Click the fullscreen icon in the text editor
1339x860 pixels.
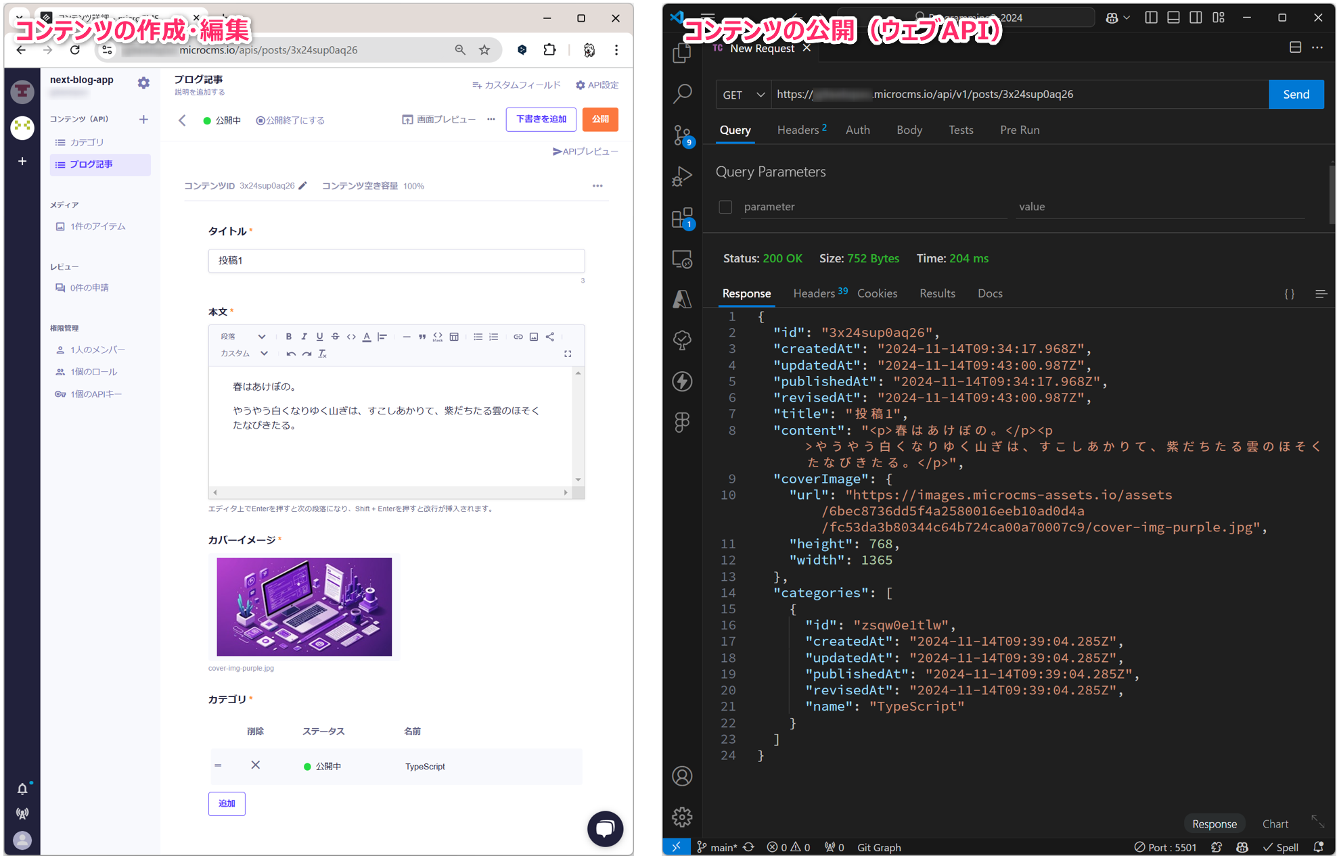click(568, 354)
